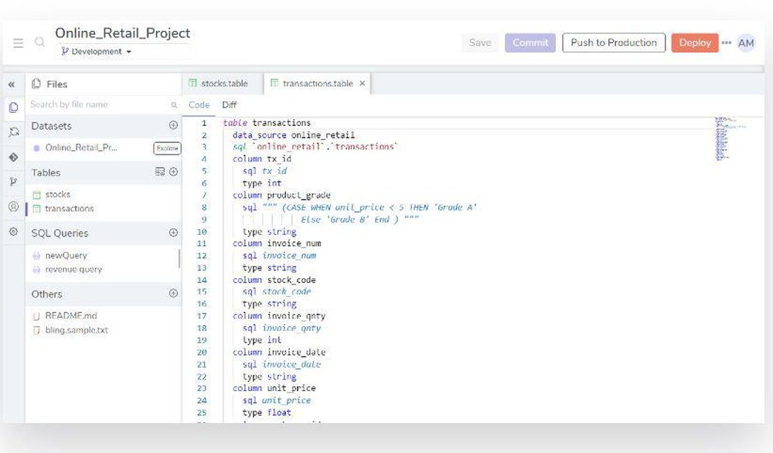773x453 pixels.
Task: Open the git branch icon in left rail
Action: coord(13,182)
